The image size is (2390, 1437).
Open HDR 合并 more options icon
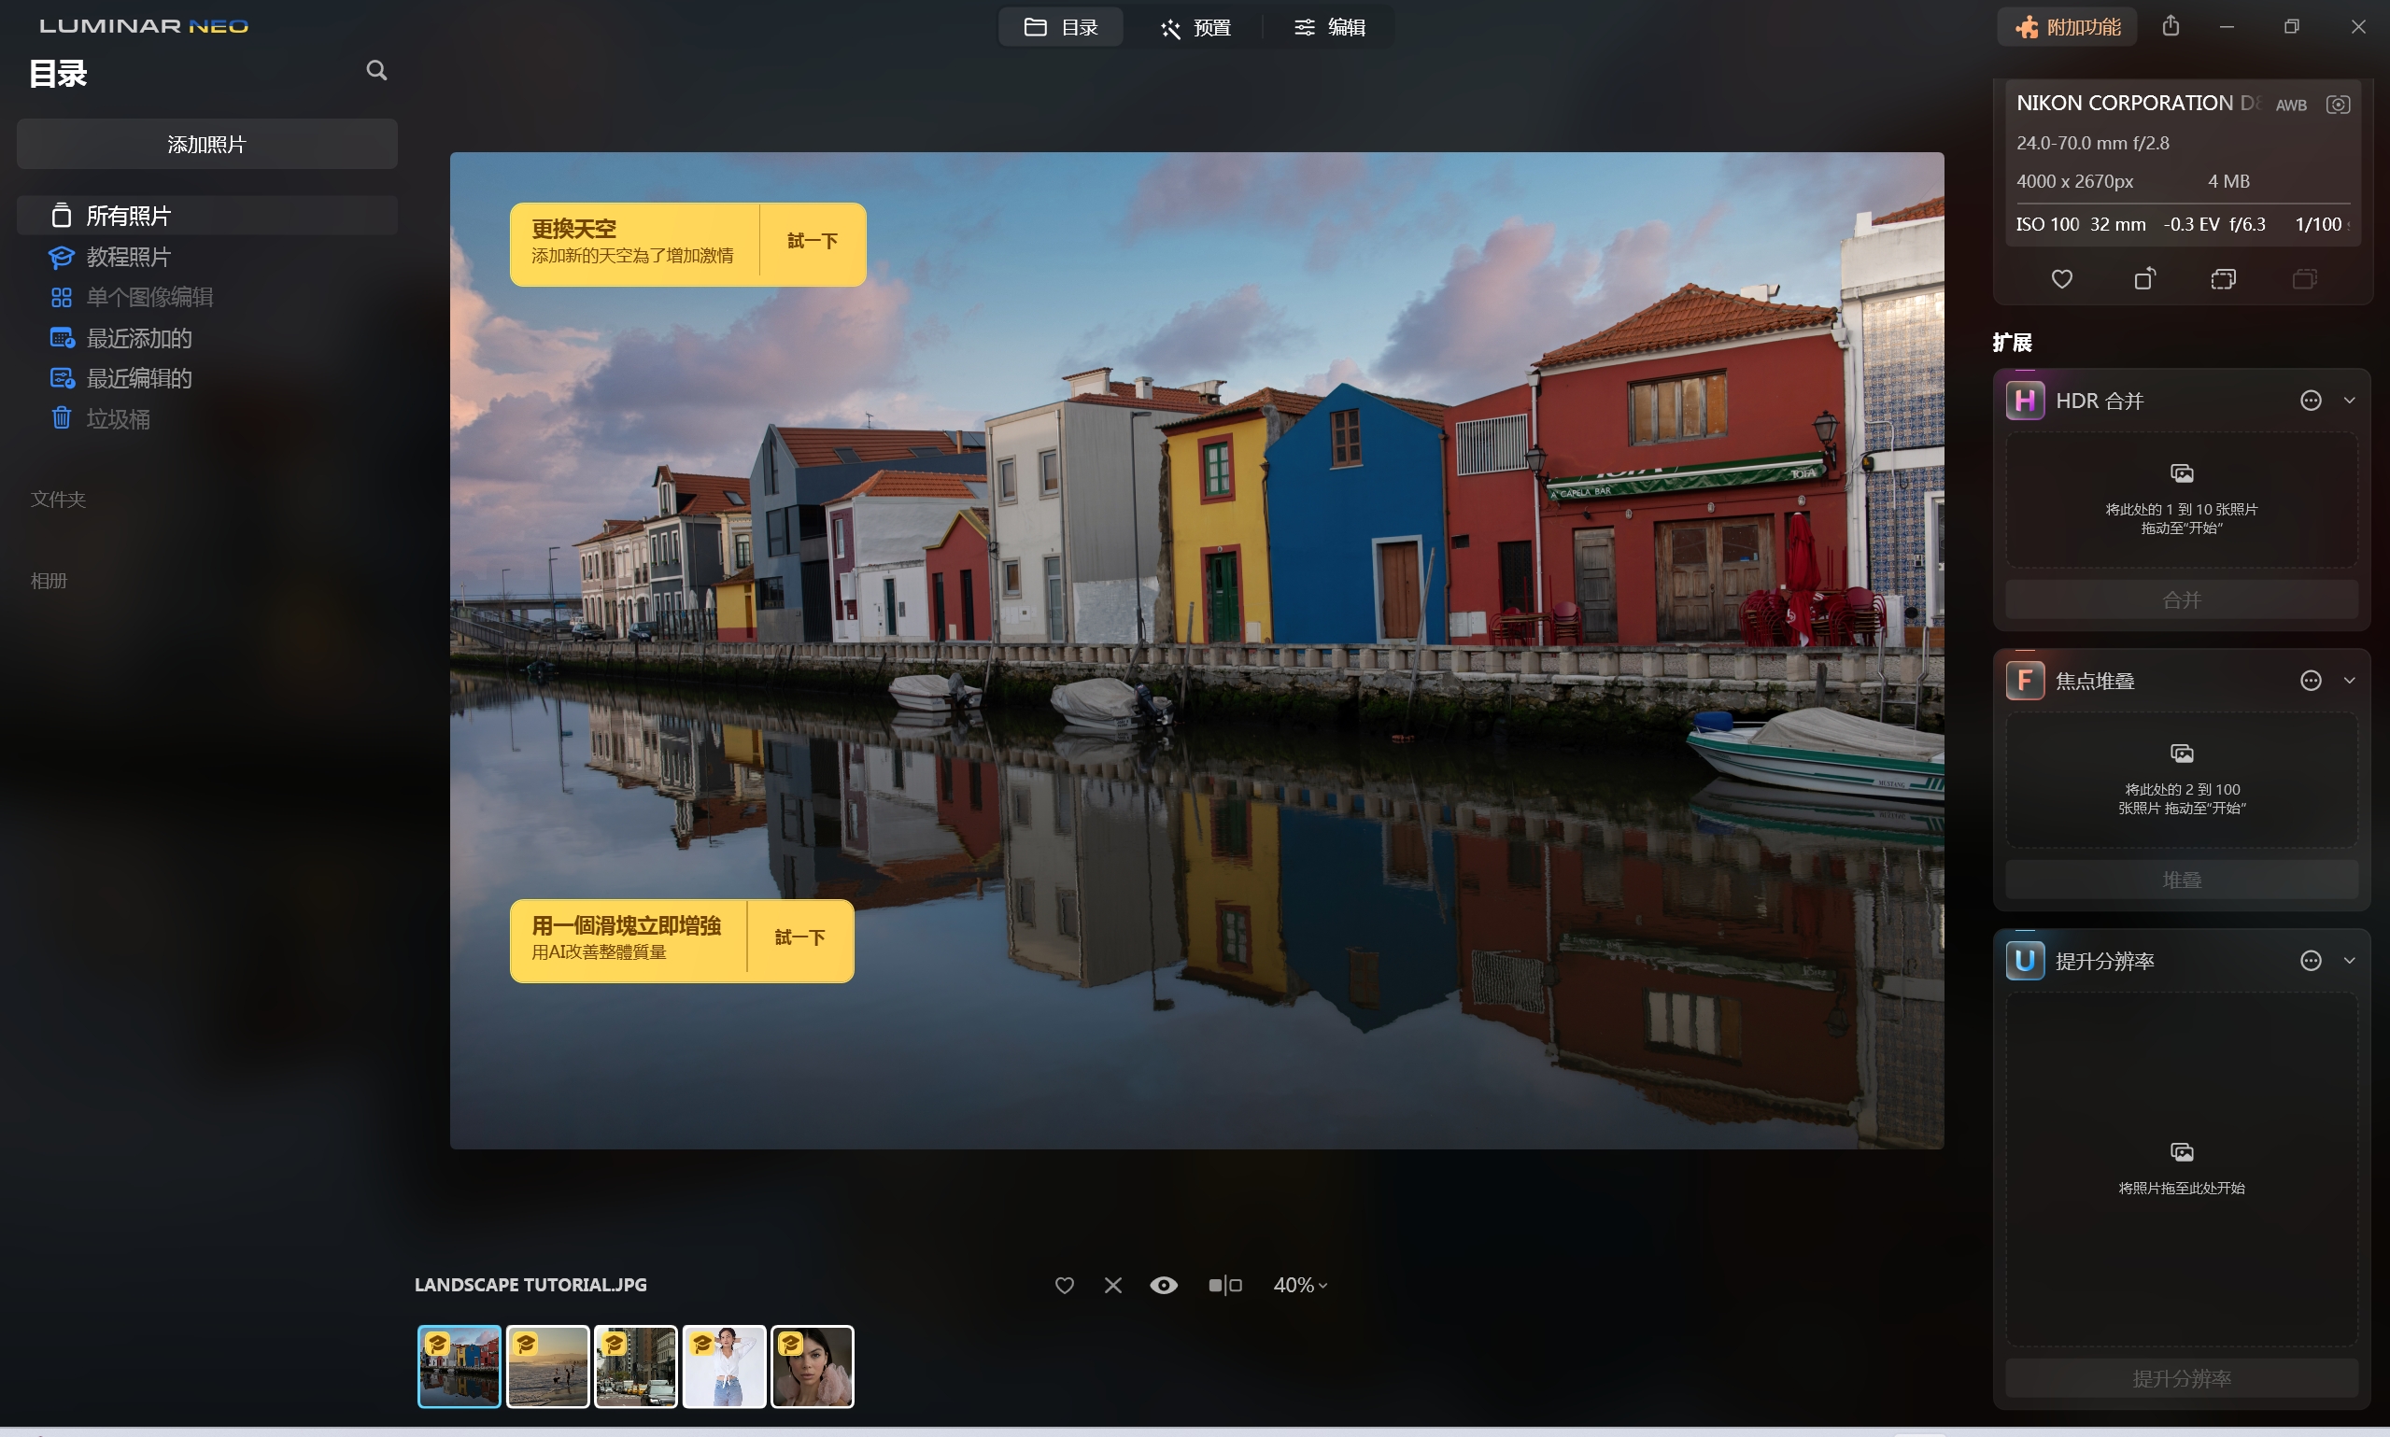[x=2311, y=401]
